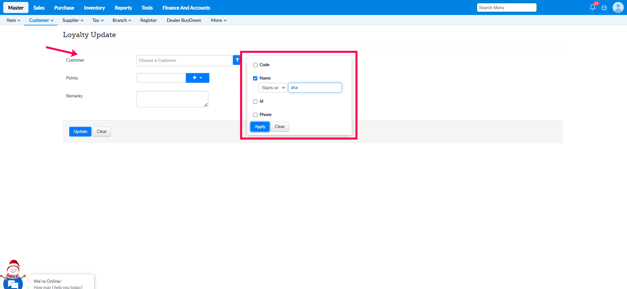Image resolution: width=627 pixels, height=289 pixels.
Task: Open the points add/subtract dropdown arrow
Action: coord(201,78)
